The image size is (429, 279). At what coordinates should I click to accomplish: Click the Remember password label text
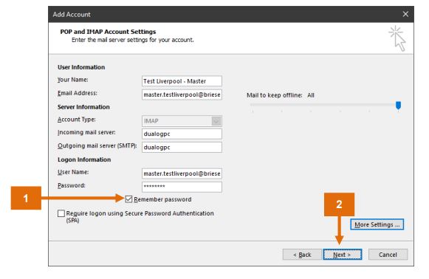162,199
